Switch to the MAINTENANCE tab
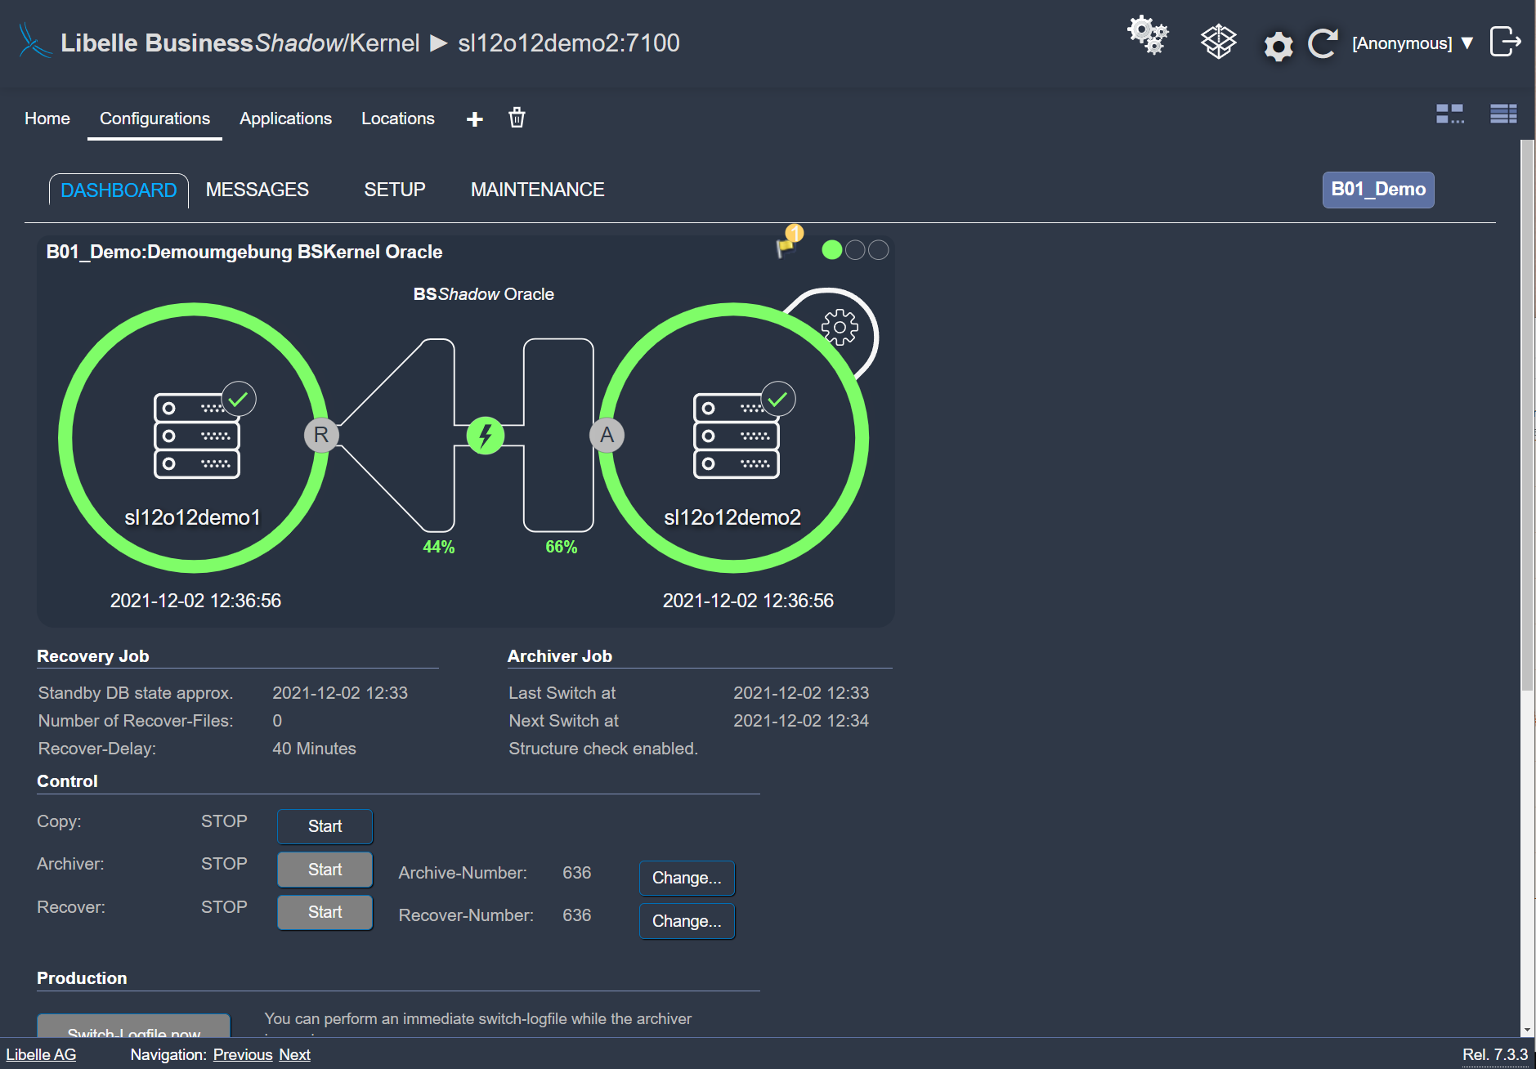Screen dimensions: 1536x1069 (538, 190)
